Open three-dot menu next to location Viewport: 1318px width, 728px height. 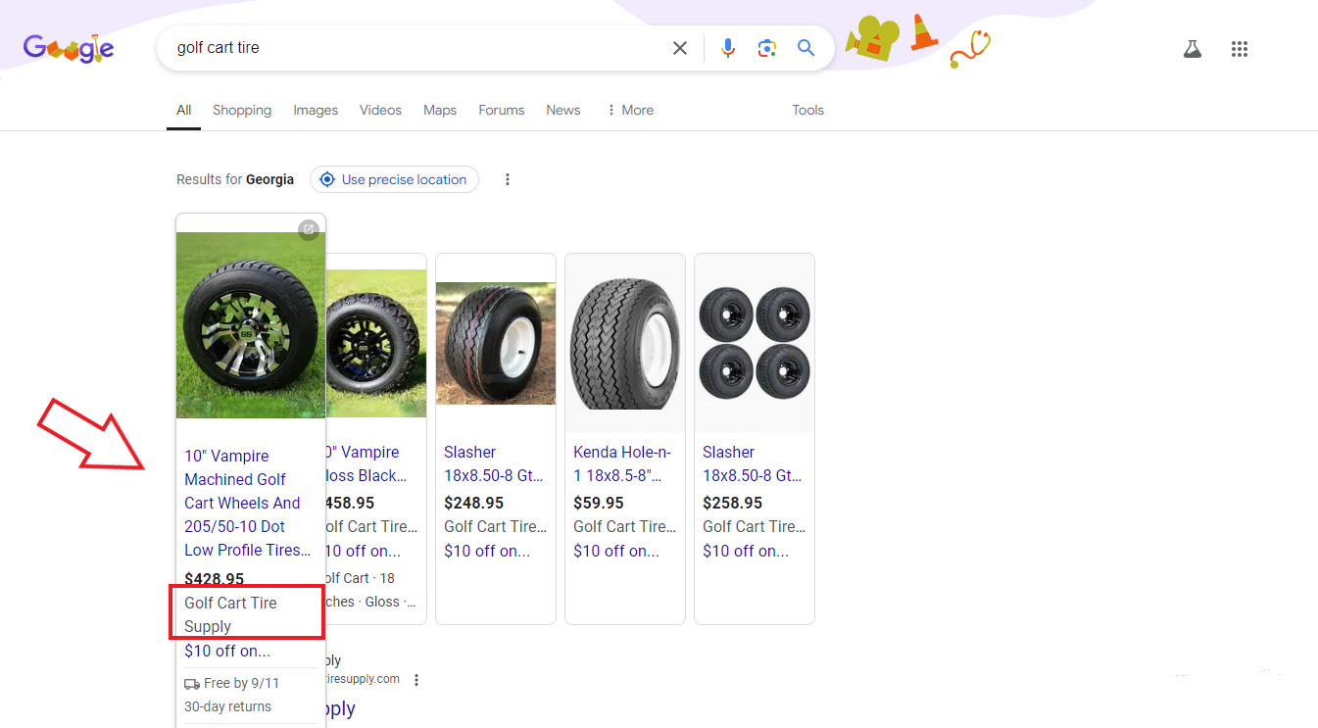[508, 179]
